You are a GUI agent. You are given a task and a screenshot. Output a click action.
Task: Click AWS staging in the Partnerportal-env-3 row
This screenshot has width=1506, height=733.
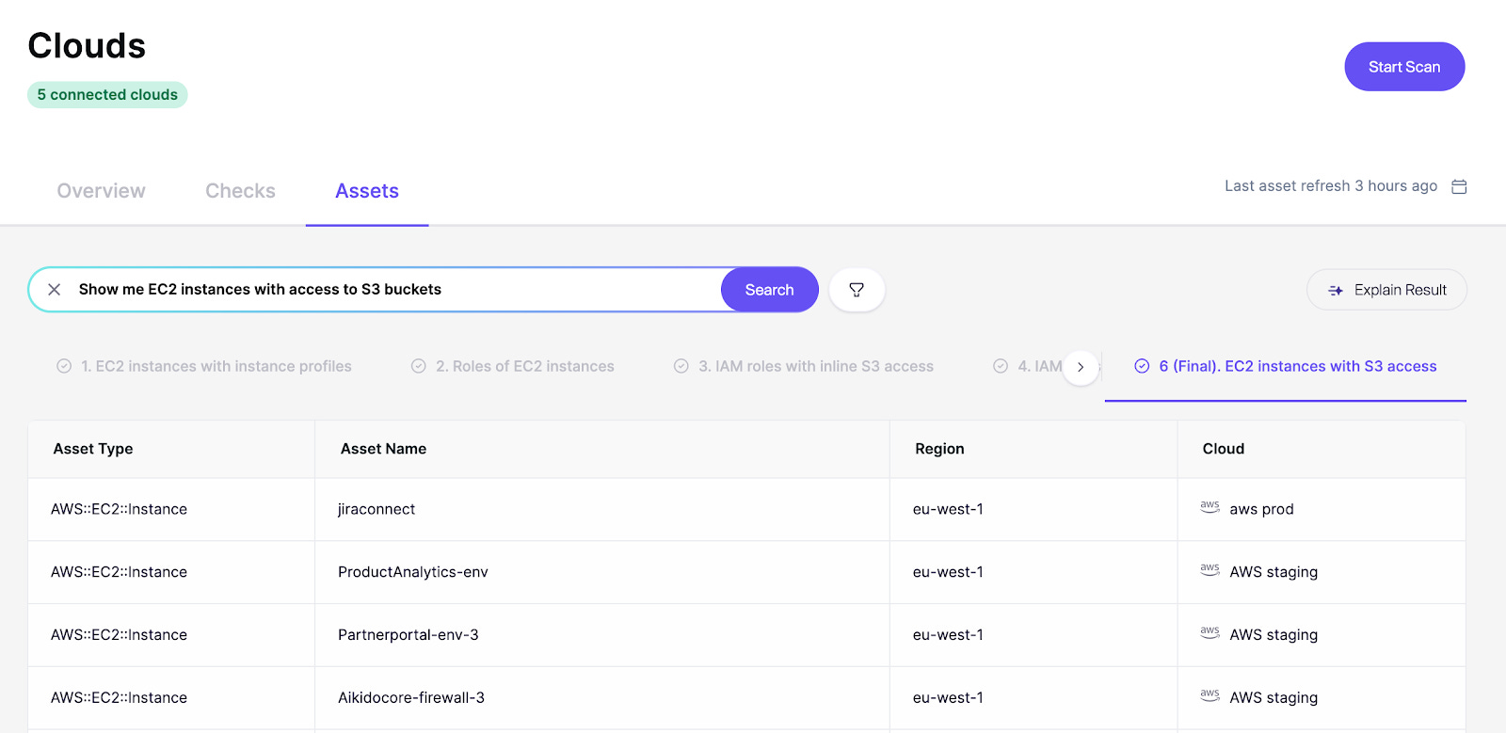(x=1274, y=635)
